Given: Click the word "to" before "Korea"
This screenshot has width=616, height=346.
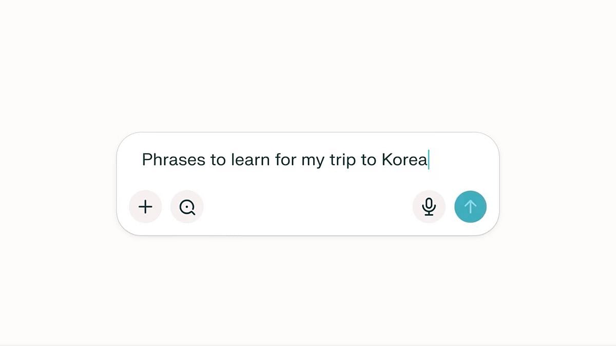Looking at the screenshot, I should 369,160.
